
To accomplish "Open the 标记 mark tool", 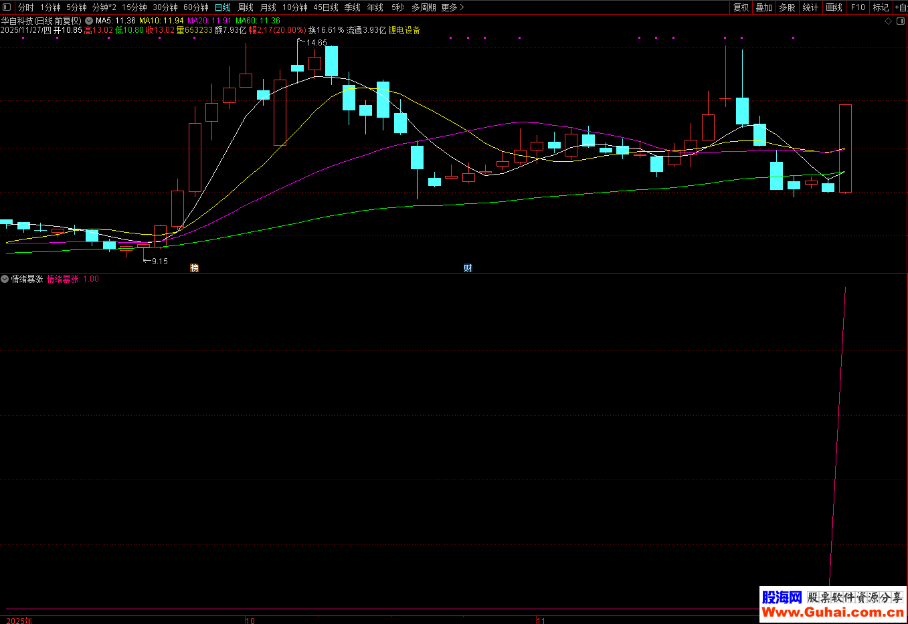I will tap(881, 7).
